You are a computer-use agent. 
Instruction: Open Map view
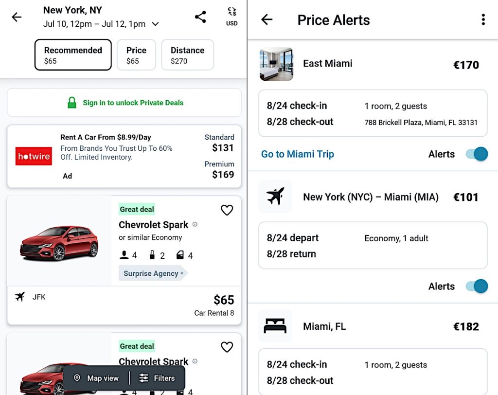pos(96,377)
